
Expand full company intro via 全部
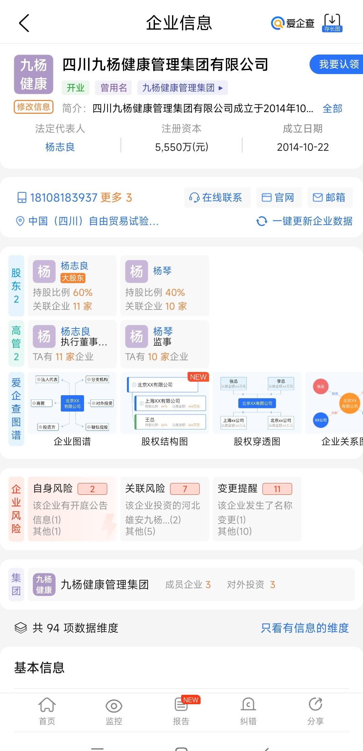pyautogui.click(x=332, y=108)
